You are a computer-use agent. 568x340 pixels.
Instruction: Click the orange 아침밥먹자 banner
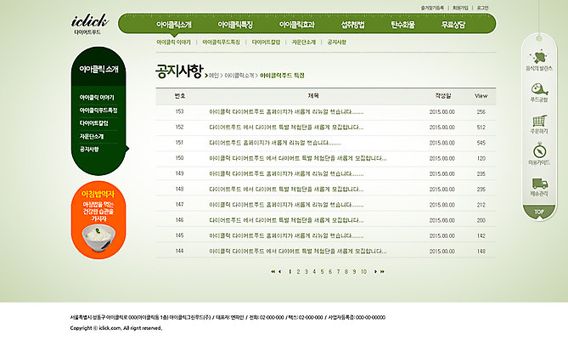coord(98,220)
